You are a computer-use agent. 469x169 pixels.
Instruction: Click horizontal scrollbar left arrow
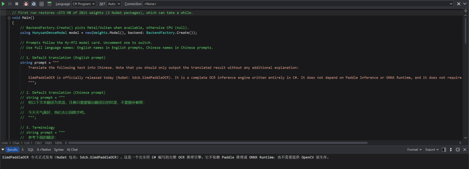tap(66, 143)
